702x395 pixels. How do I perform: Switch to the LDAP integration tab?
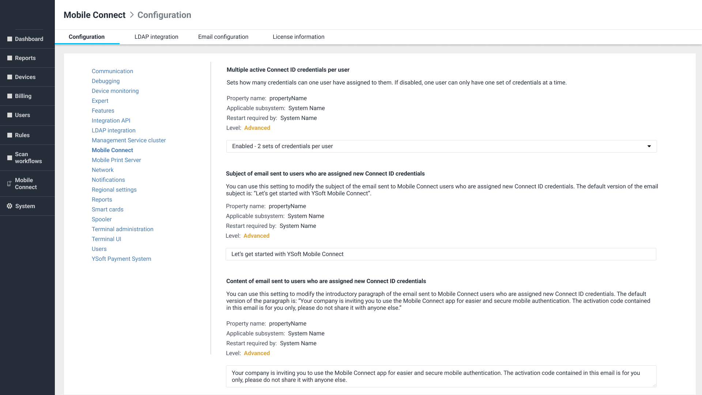[x=156, y=37]
